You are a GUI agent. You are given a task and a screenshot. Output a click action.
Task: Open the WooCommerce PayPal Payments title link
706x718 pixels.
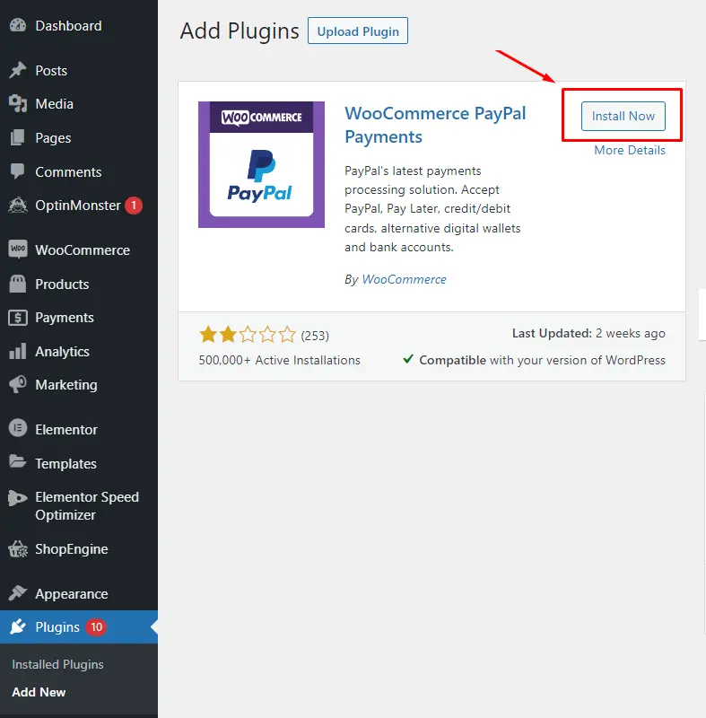[x=435, y=125]
